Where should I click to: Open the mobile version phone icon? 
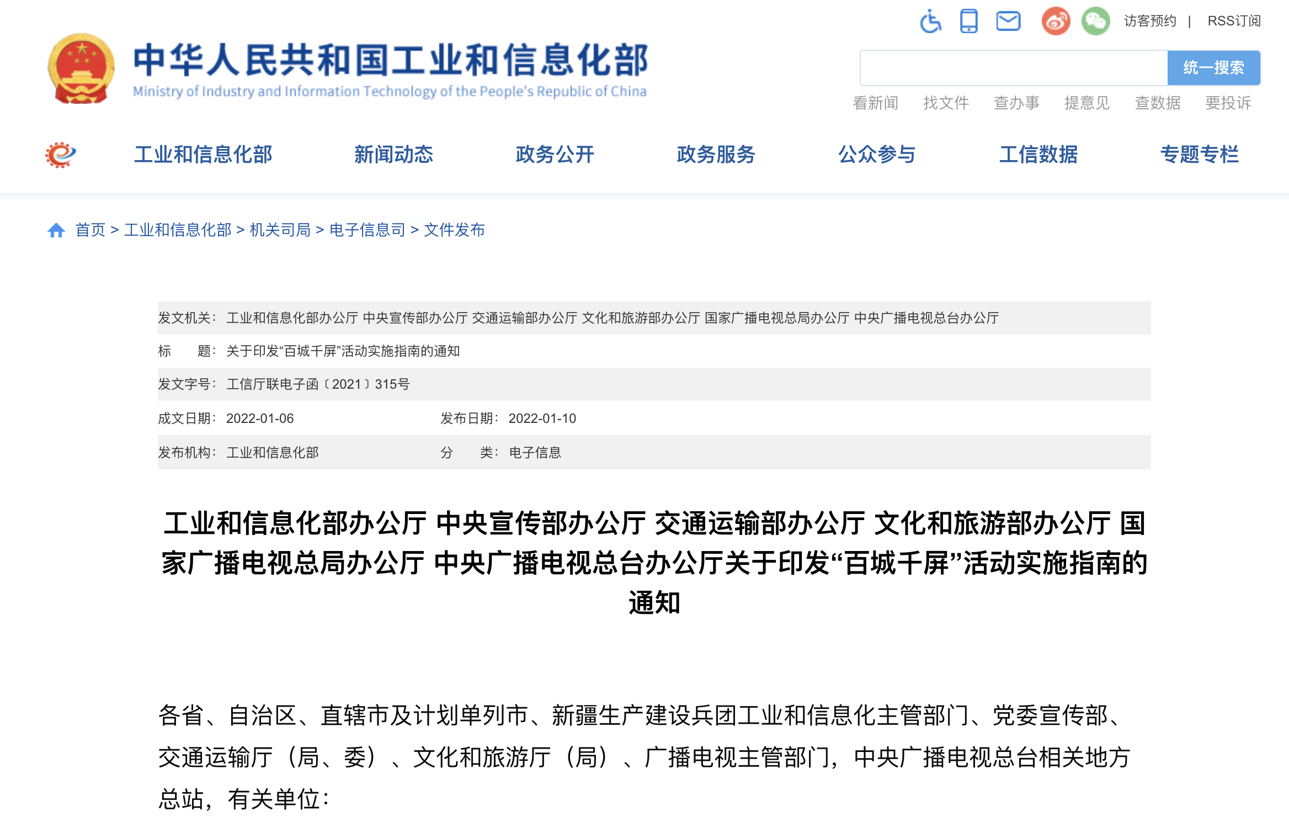[968, 22]
